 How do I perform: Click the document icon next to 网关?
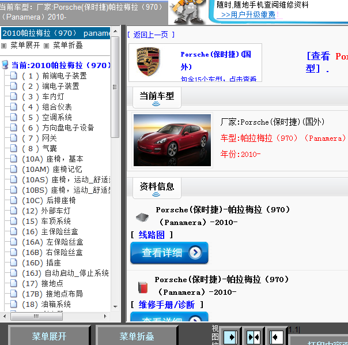[x=14, y=138]
